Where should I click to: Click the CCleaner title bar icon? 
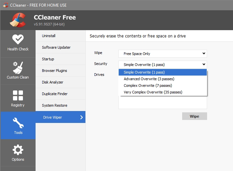(x=6, y=5)
